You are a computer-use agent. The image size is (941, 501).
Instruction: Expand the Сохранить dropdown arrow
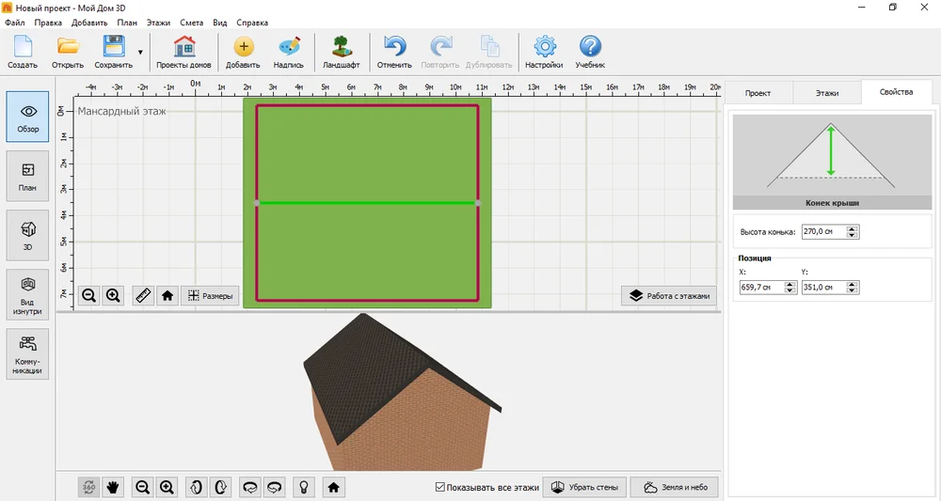click(x=140, y=52)
